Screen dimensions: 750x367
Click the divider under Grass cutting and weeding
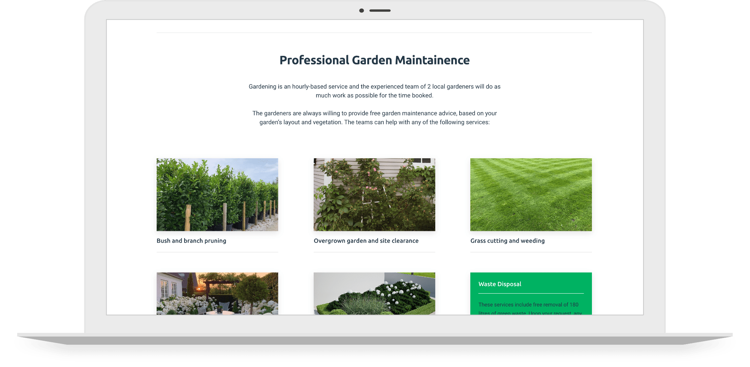click(x=531, y=252)
